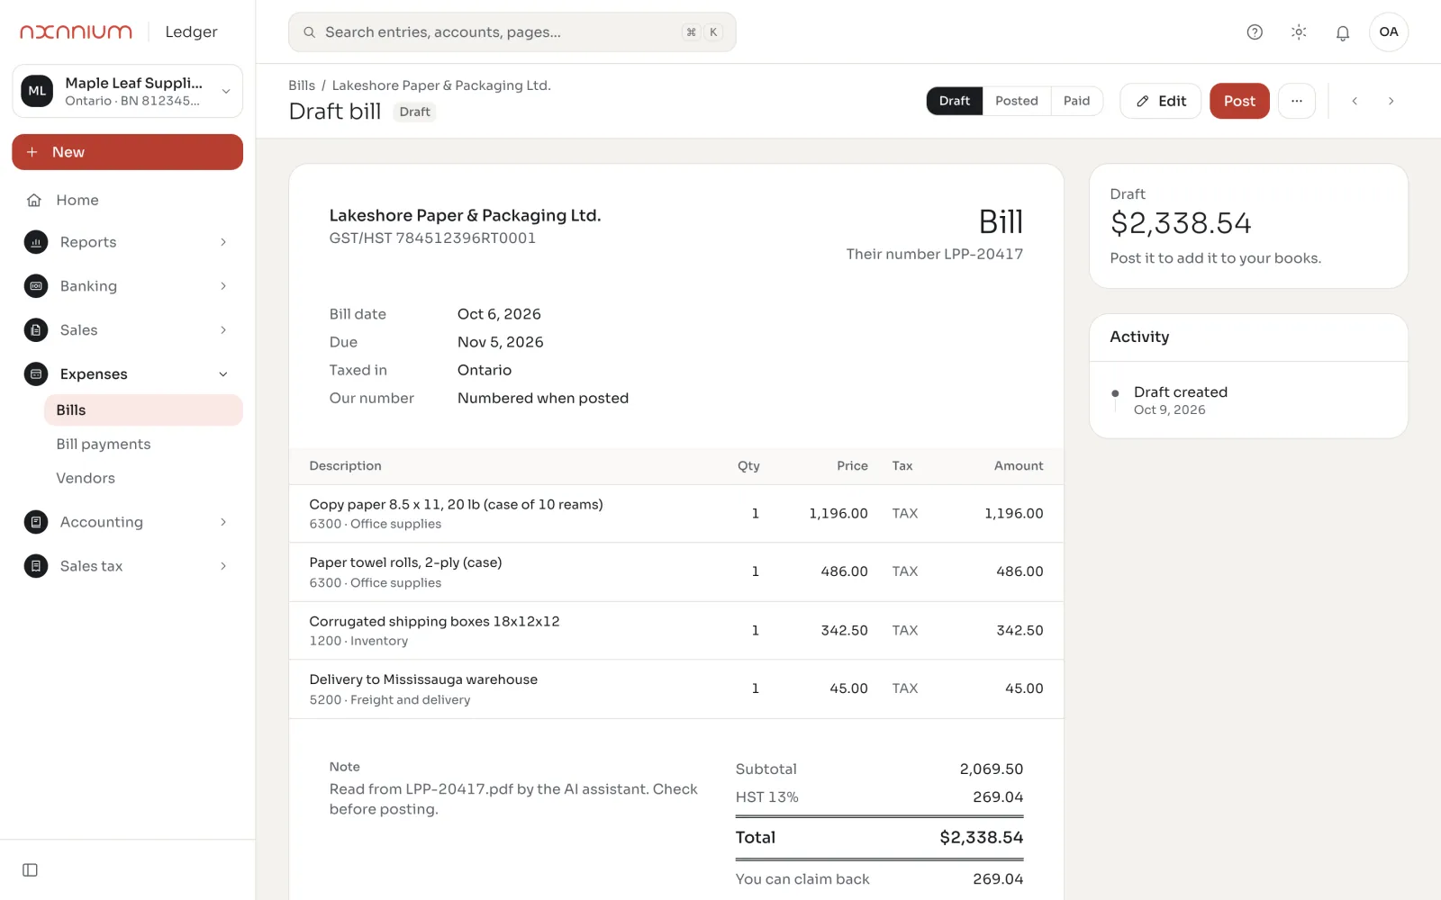Click the nanium Ledger logo
Image resolution: width=1441 pixels, height=900 pixels.
click(x=119, y=31)
